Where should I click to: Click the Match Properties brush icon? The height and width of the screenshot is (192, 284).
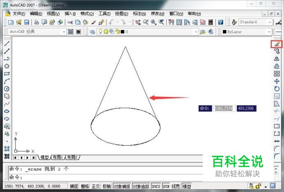click(94, 22)
